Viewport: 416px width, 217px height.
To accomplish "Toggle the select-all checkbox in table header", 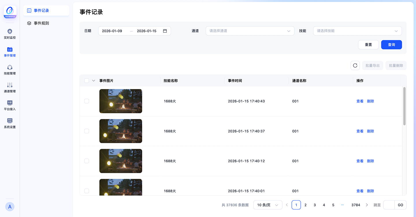I will pos(87,81).
